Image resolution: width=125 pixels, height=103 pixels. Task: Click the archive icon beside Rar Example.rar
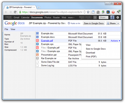(37, 58)
